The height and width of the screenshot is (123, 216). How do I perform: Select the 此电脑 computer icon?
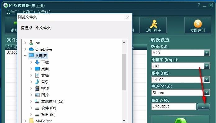(x=31, y=56)
